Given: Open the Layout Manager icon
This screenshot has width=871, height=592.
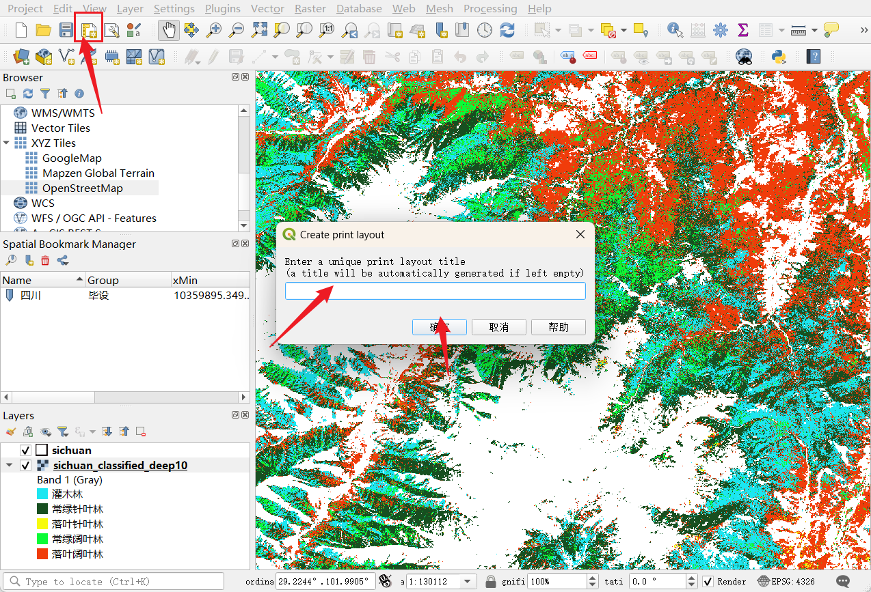Looking at the screenshot, I should [x=110, y=31].
